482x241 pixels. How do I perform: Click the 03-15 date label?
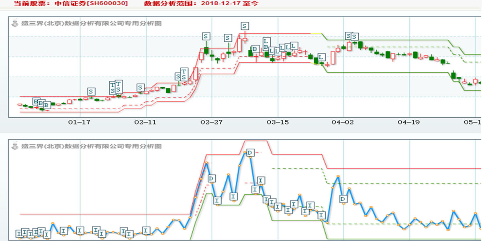click(x=277, y=122)
